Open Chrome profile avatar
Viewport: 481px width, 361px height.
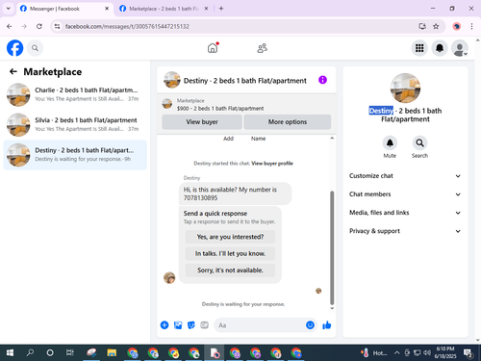point(456,26)
